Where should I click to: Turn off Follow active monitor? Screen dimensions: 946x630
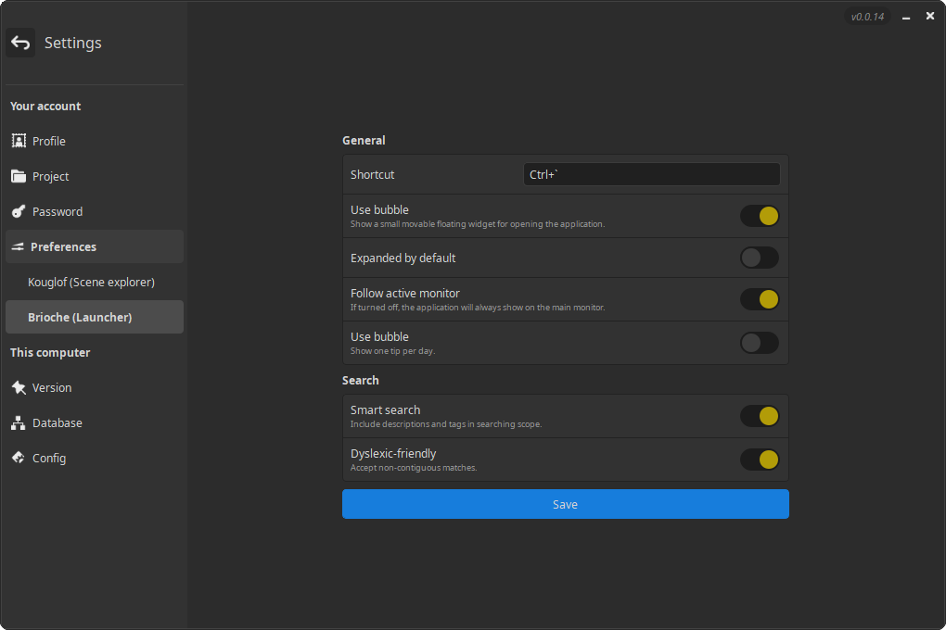click(x=759, y=299)
